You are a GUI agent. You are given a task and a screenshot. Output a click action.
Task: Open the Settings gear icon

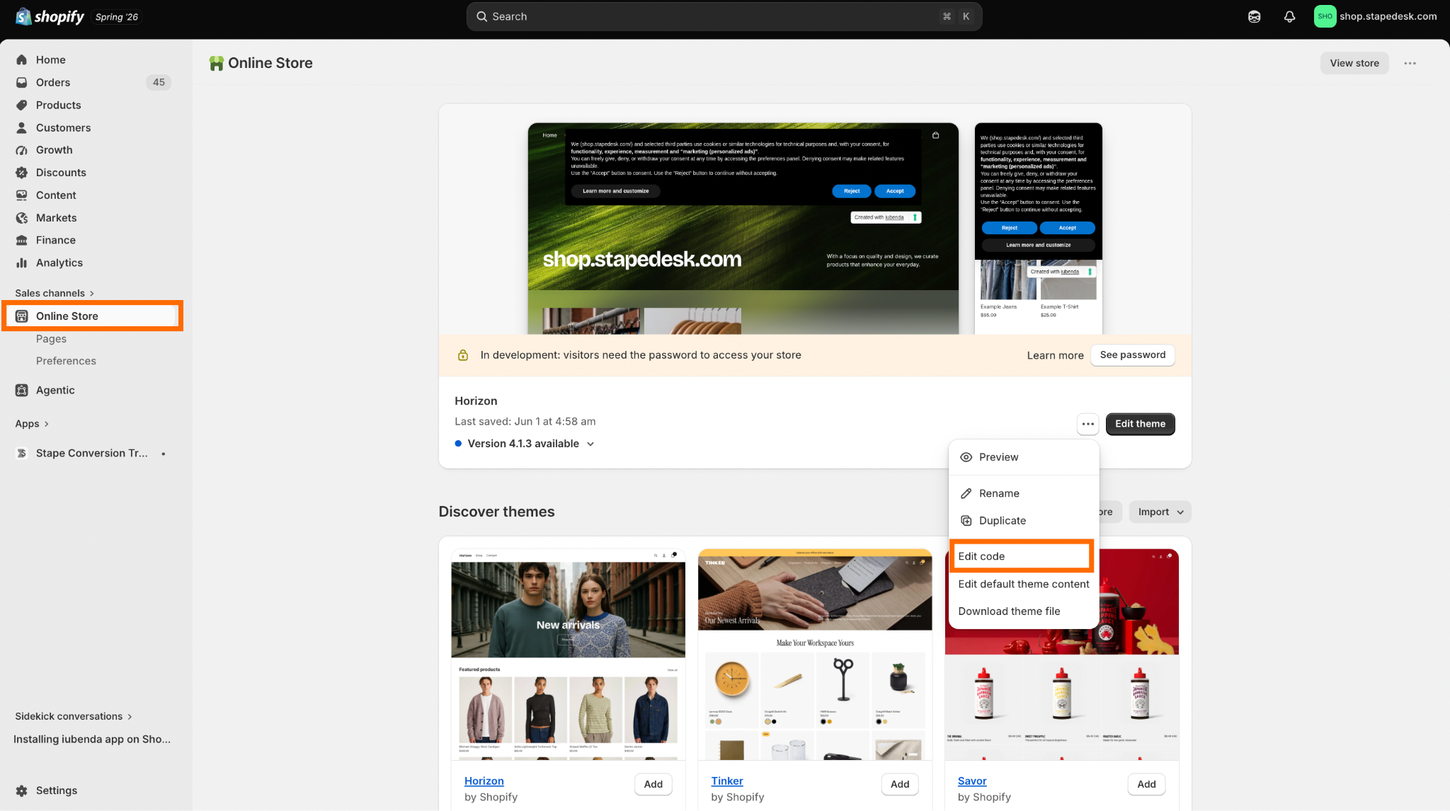[x=22, y=790]
